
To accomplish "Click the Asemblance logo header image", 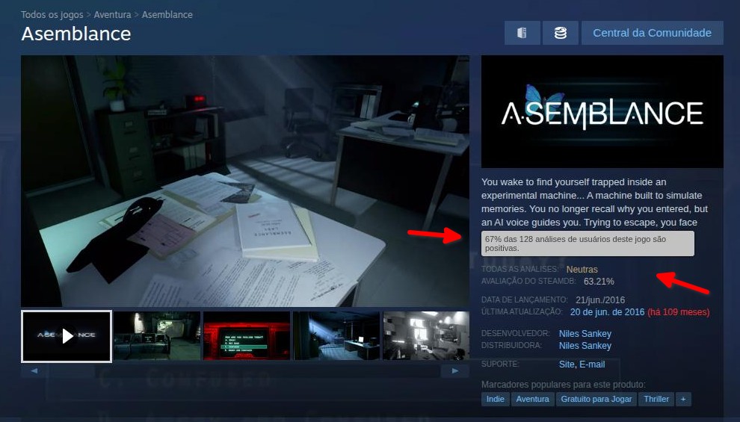I will (x=602, y=112).
